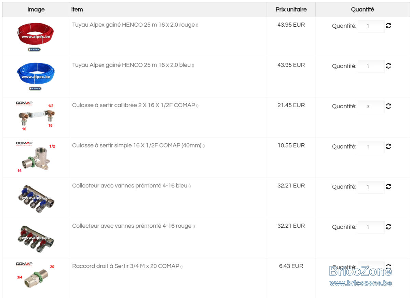
Task: Refresh quantity for red Alpex HENCO pipe
Action: pyautogui.click(x=388, y=26)
